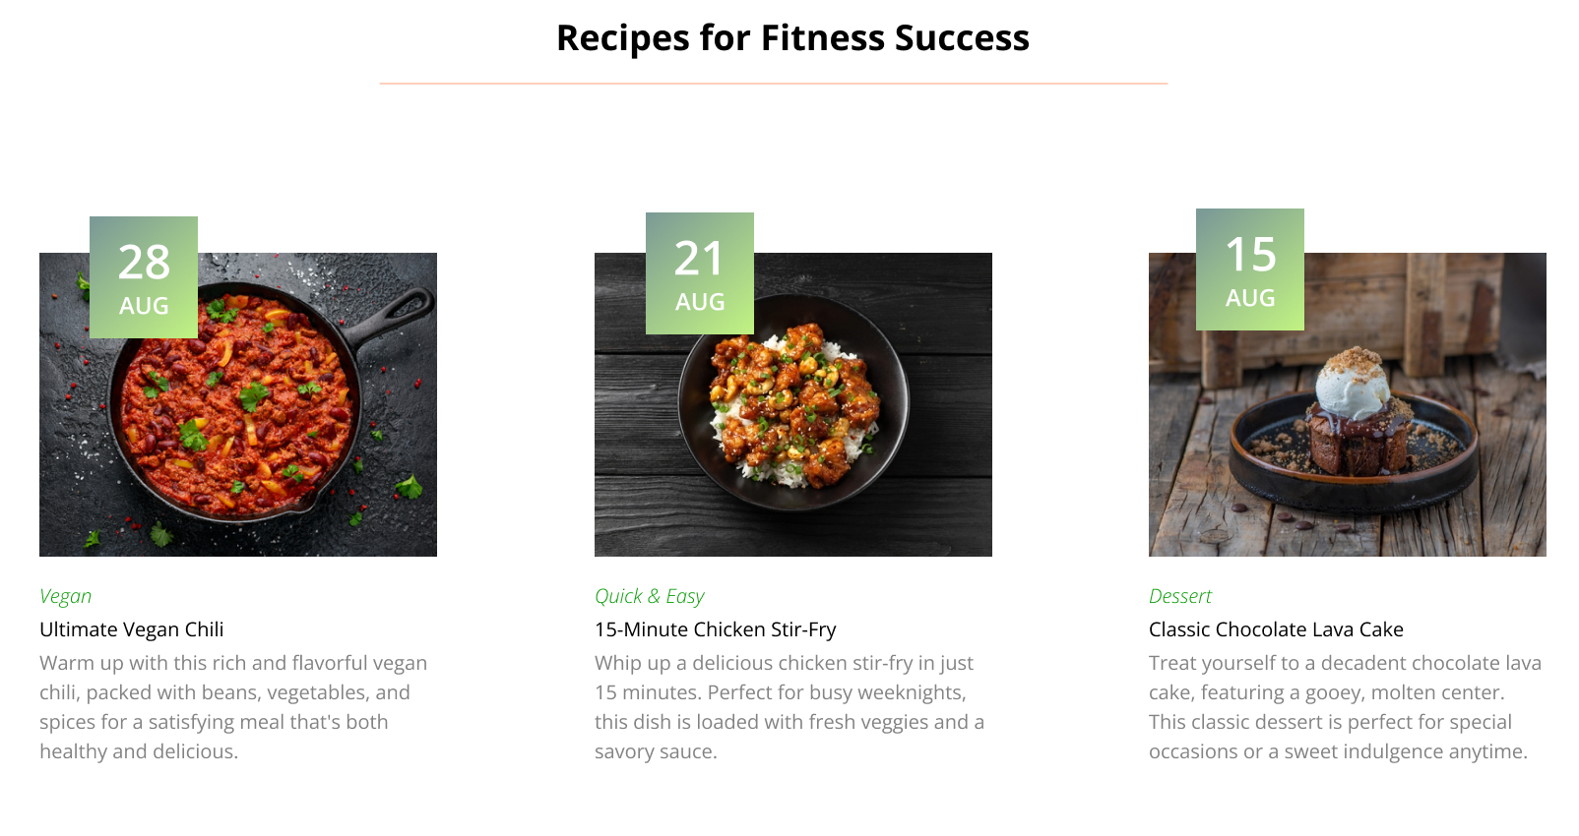Click the 28 AUG date badge
Viewport: 1579px width, 836px height.
[x=144, y=277]
